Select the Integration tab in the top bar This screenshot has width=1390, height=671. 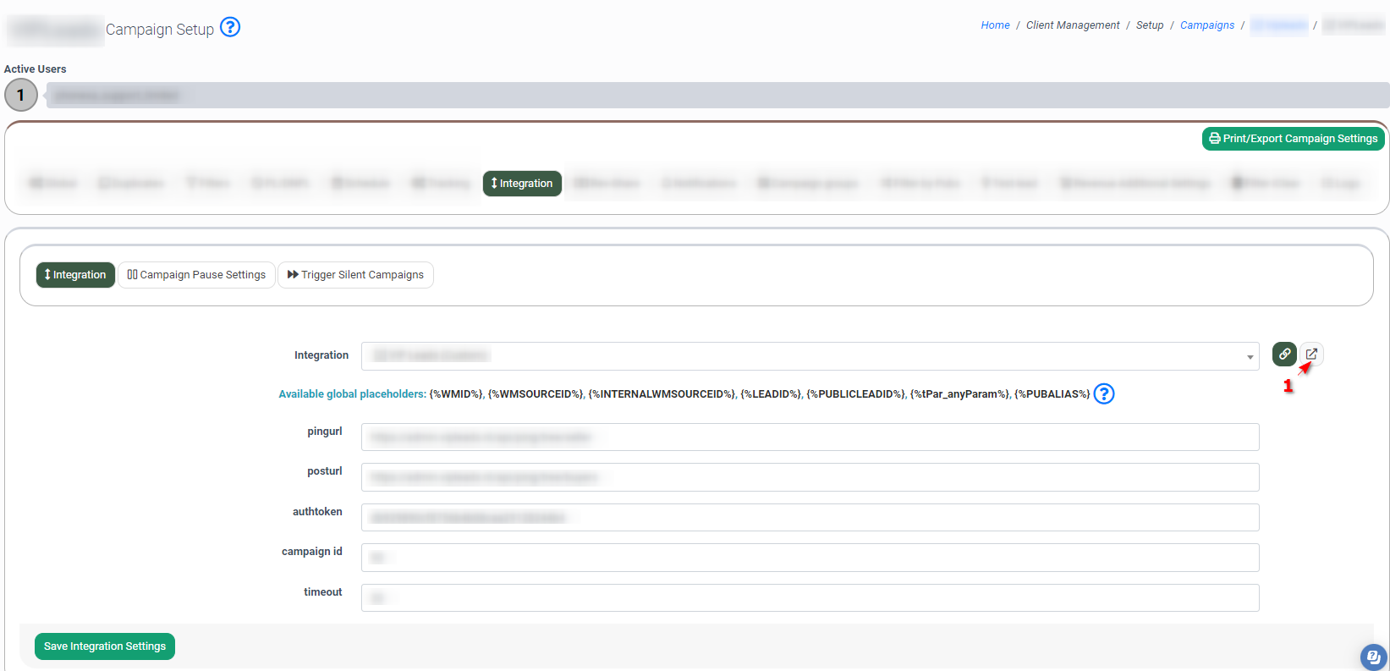pos(522,184)
